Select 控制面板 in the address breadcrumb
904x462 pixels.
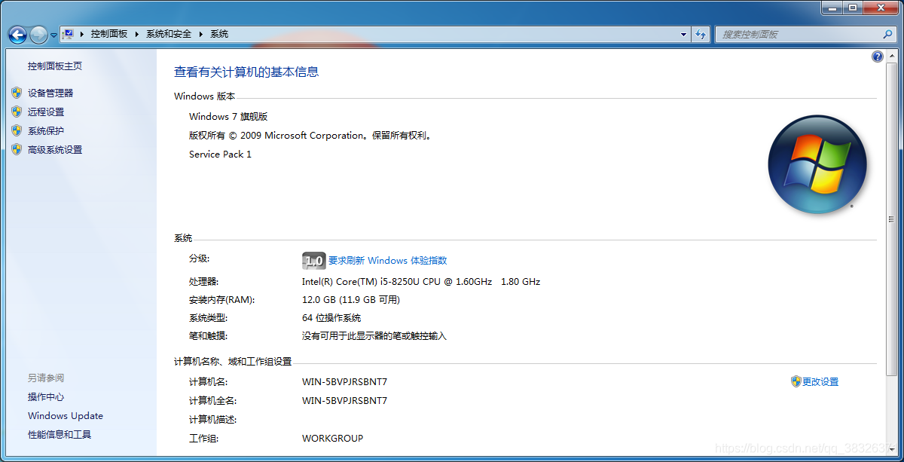click(109, 34)
